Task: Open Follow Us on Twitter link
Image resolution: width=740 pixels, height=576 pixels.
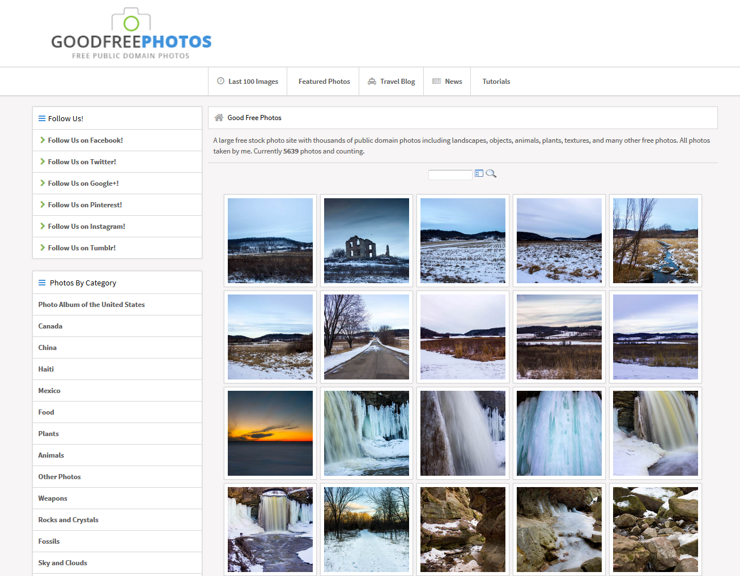Action: click(x=82, y=162)
